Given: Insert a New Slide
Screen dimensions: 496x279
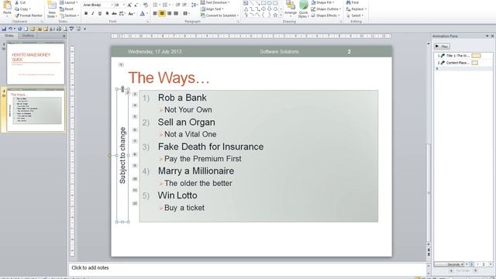Looking at the screenshot, I should click(x=52, y=9).
